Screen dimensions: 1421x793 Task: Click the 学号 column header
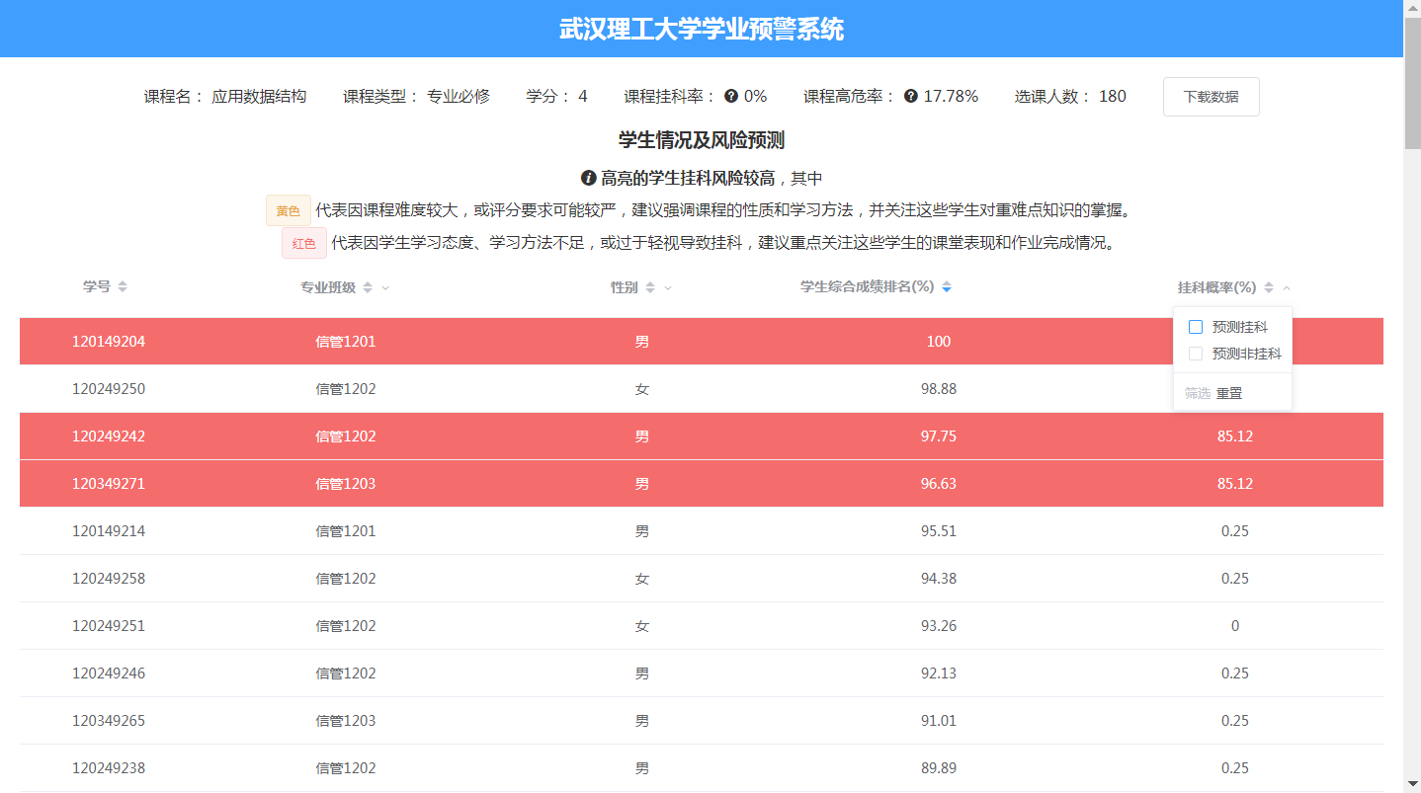click(97, 286)
